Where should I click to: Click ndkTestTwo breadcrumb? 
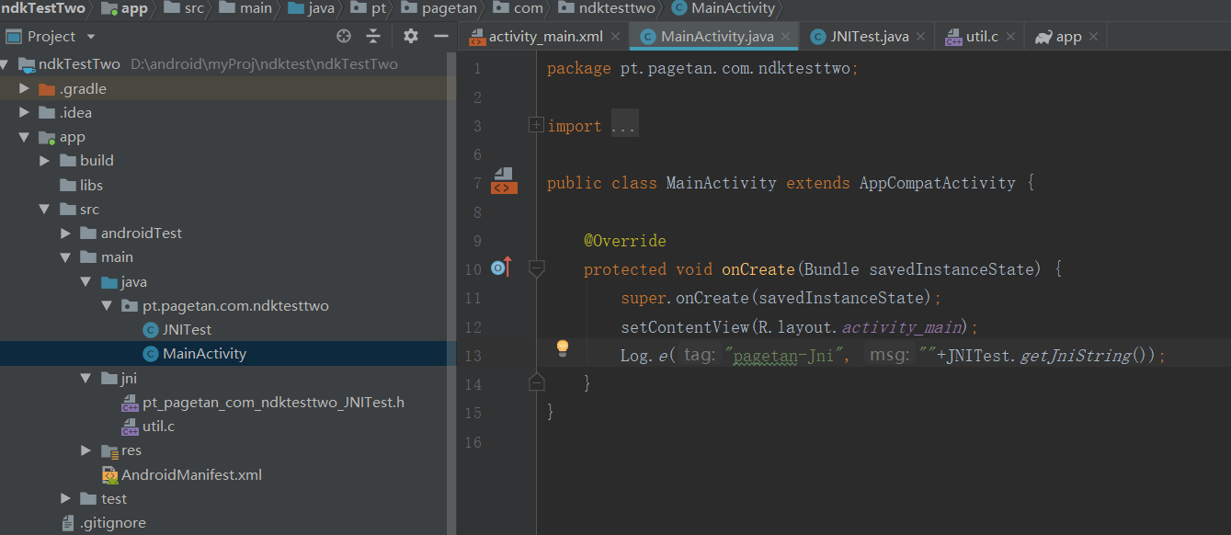click(x=43, y=8)
